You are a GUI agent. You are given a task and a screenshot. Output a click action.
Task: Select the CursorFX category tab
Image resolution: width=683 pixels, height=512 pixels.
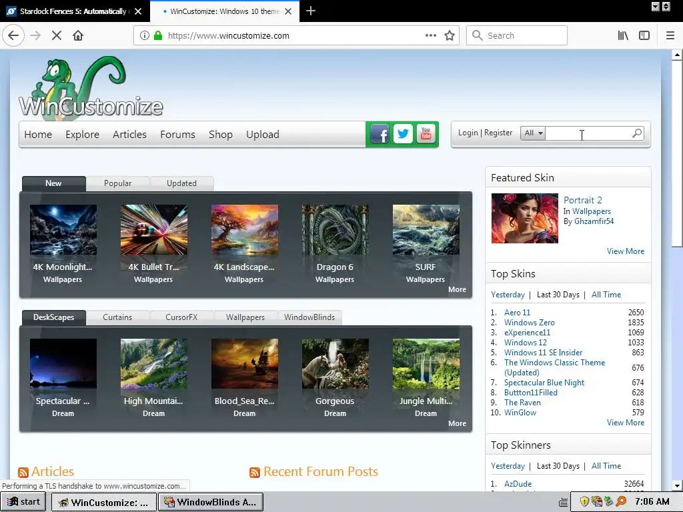coord(181,317)
